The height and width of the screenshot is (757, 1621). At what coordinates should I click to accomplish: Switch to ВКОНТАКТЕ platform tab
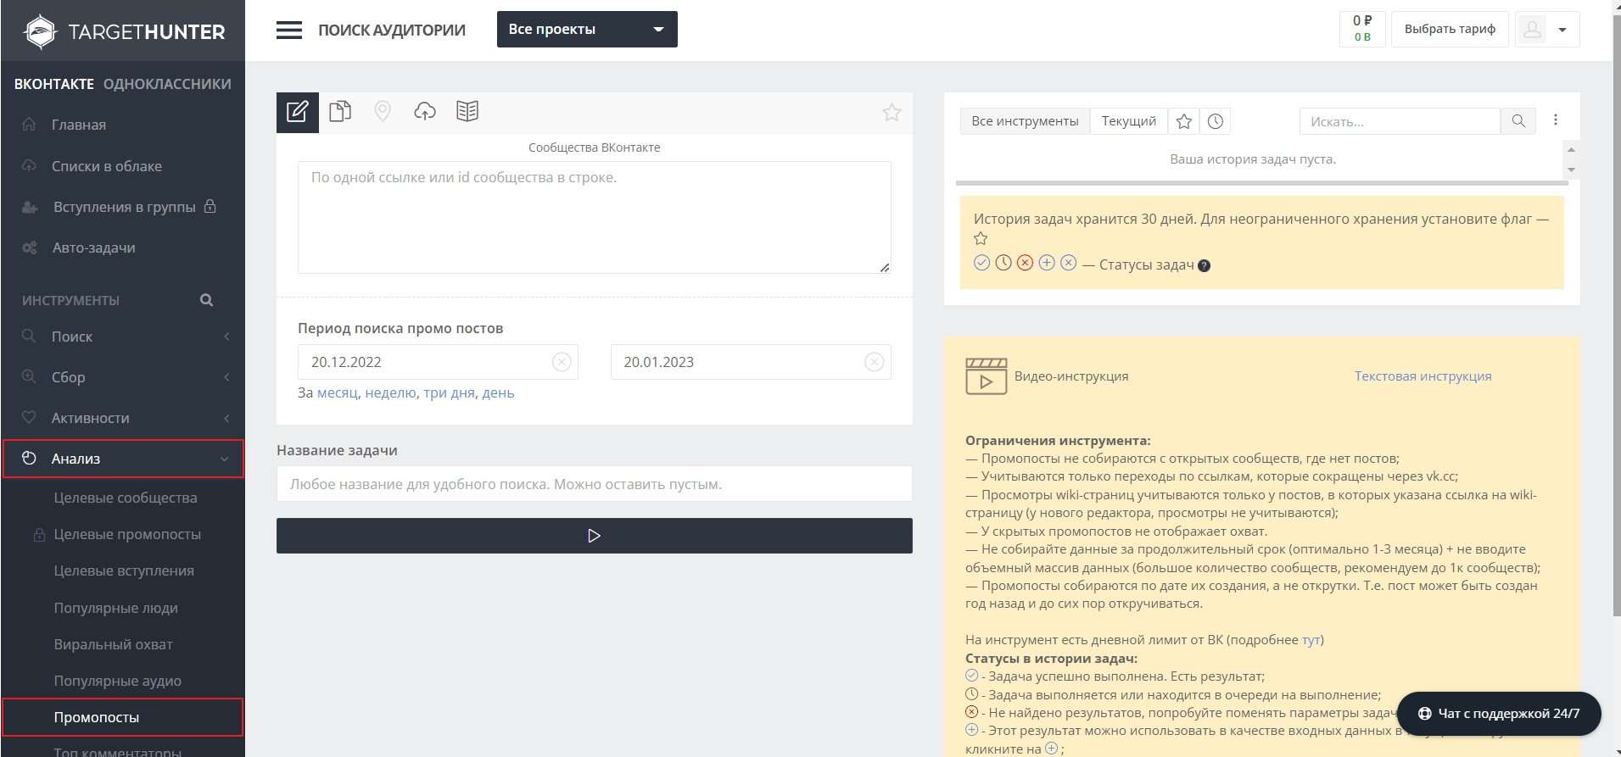[54, 84]
